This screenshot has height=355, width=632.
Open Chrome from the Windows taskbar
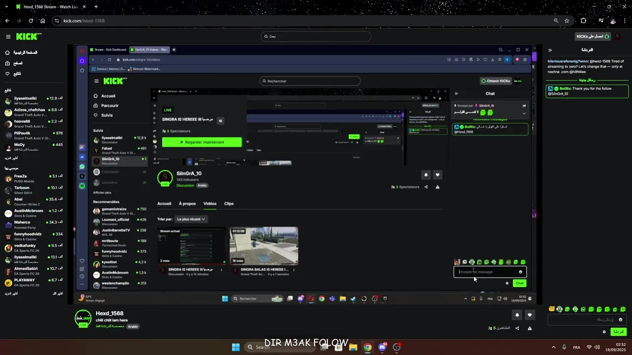[x=367, y=347]
